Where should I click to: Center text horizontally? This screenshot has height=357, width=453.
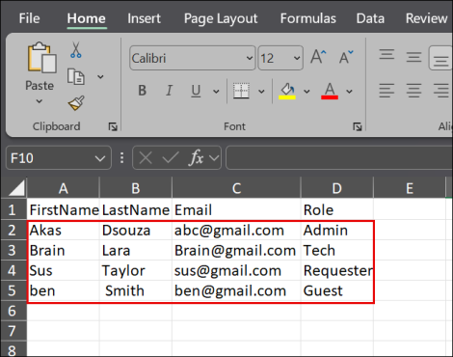(x=413, y=91)
